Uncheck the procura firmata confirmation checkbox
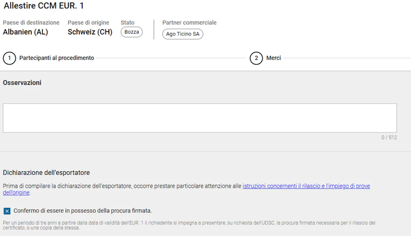This screenshot has height=236, width=411. 7,211
